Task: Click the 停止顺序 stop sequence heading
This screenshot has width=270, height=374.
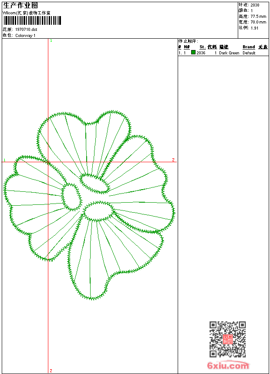Action: (x=188, y=41)
